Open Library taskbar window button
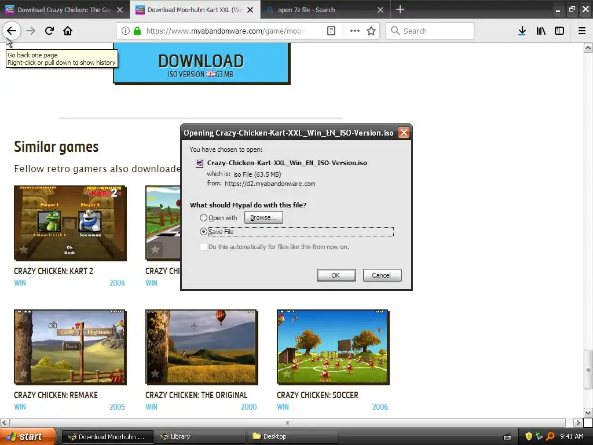 coord(200,437)
